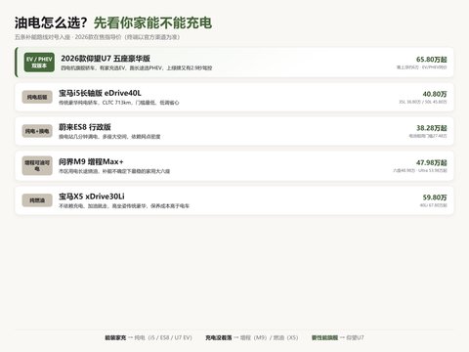
Task: Click the green "EV / PHEV" badge
Action: point(39,63)
